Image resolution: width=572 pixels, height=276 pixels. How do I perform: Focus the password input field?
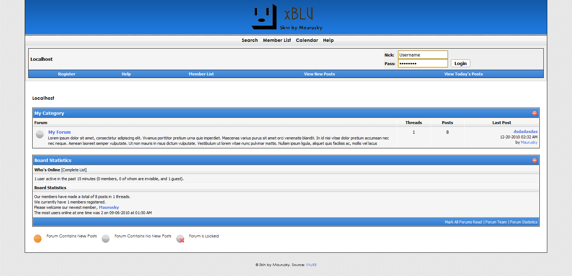pyautogui.click(x=423, y=63)
